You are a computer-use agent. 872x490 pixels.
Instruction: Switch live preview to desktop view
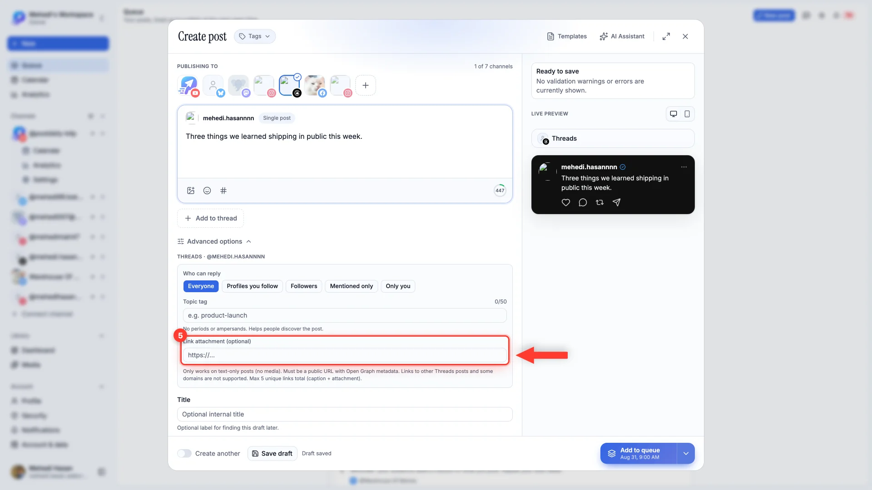point(674,114)
